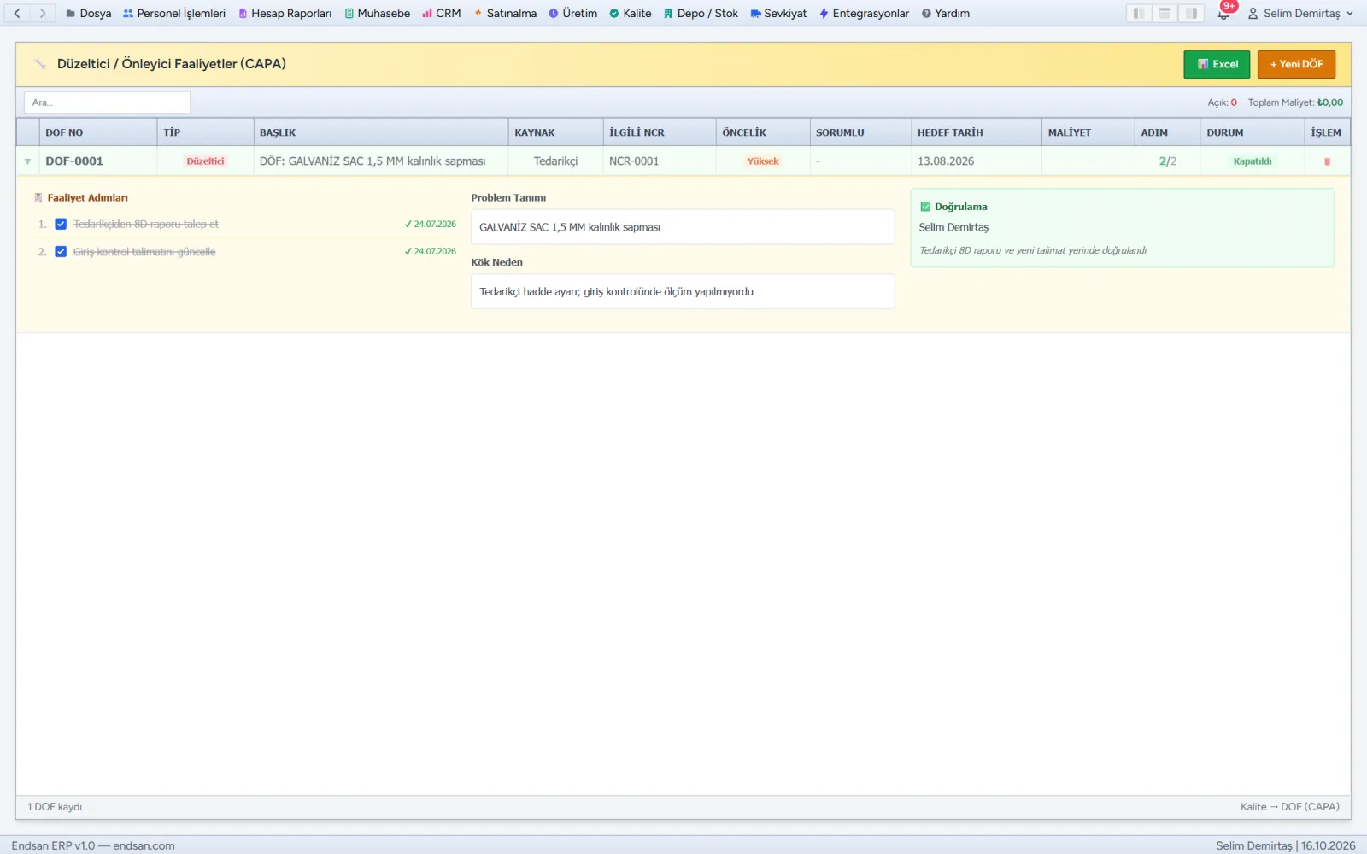Open the Muhasebe menu
Viewport: 1367px width, 854px height.
pyautogui.click(x=378, y=13)
